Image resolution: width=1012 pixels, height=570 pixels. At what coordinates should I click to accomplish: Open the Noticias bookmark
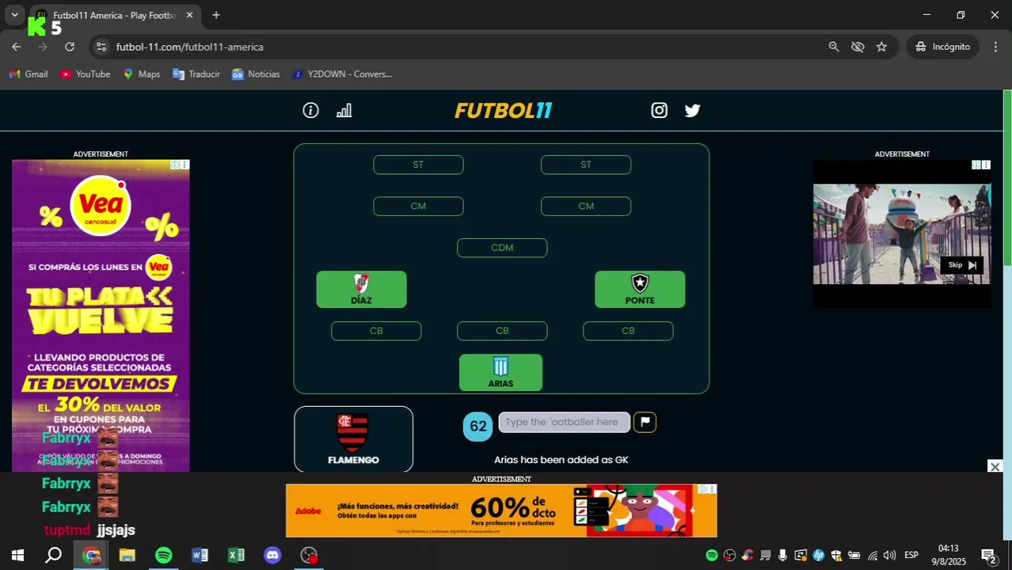click(x=256, y=74)
